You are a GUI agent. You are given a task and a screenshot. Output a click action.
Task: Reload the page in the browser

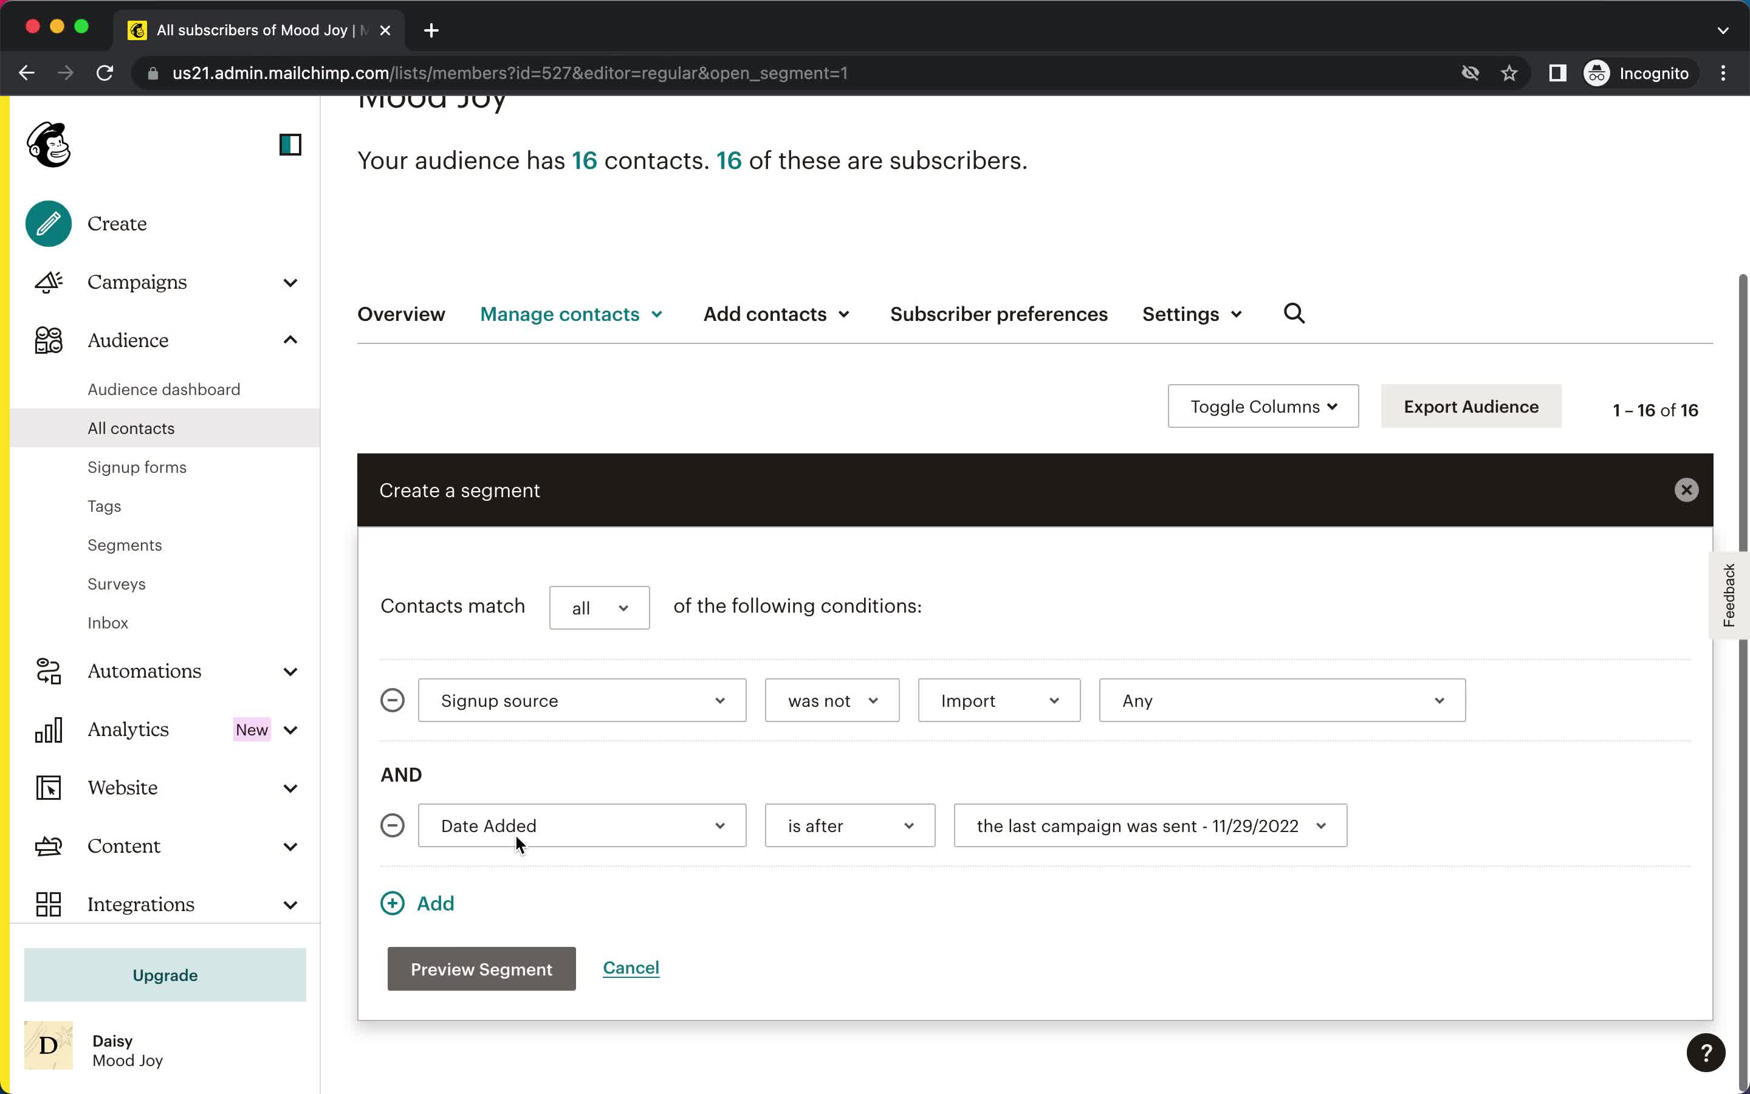105,73
